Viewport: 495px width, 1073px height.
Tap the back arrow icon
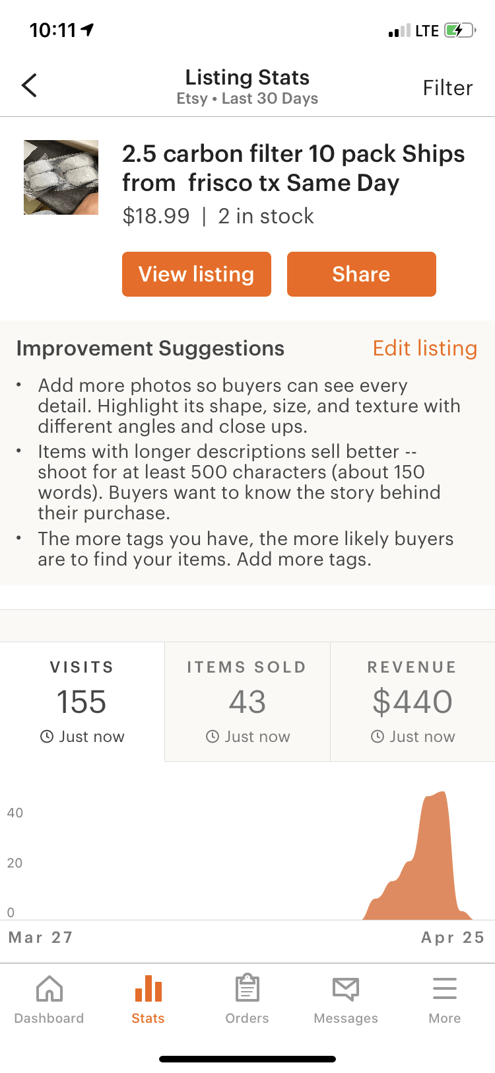click(x=29, y=85)
